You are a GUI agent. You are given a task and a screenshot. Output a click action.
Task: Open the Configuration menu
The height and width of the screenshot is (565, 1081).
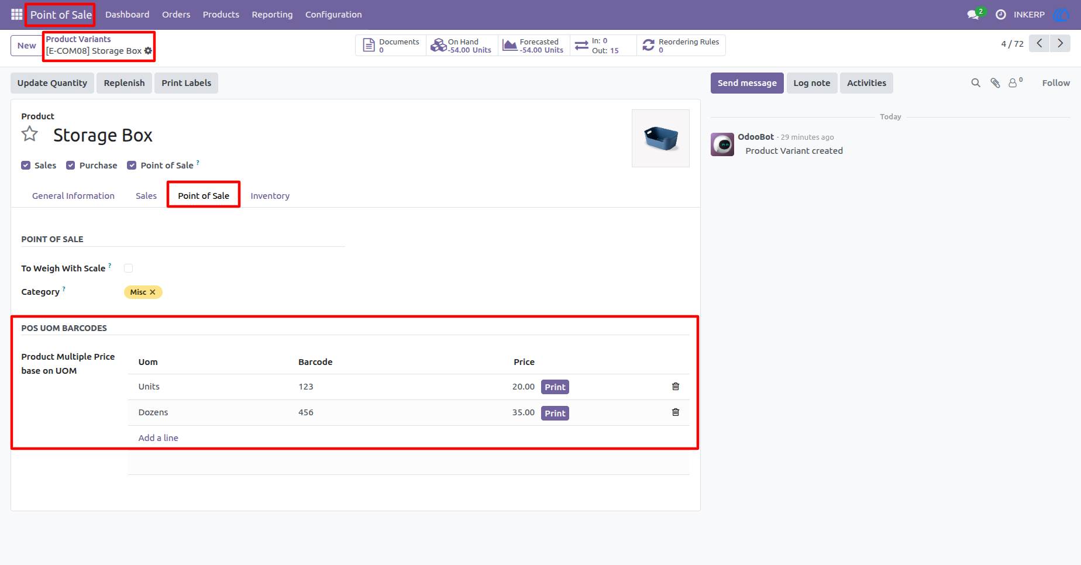pos(333,15)
